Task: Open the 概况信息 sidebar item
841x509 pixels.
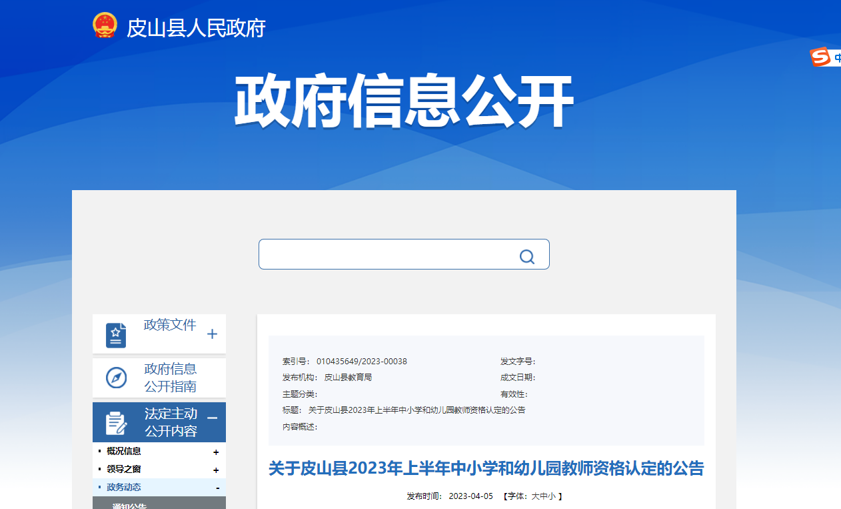Action: pos(124,452)
